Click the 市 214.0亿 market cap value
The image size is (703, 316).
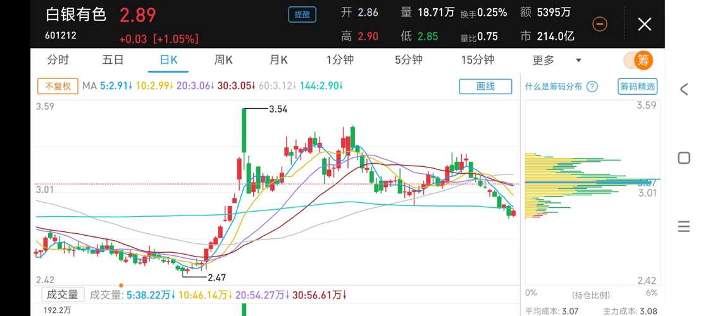(x=547, y=36)
